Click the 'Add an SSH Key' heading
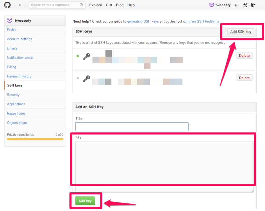Viewport: 265px width, 211px height. pos(89,107)
